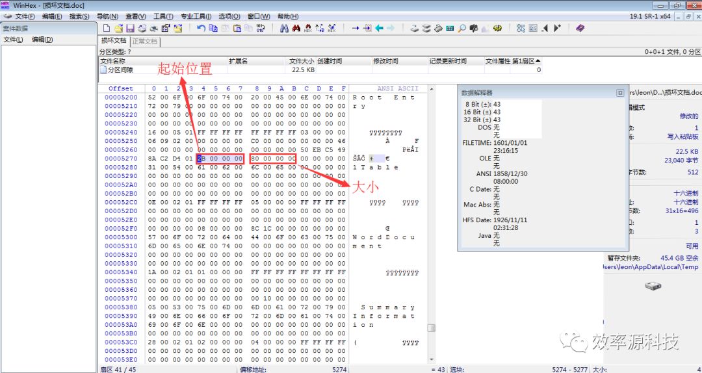
Task: Select offset row 00005300
Action: (x=122, y=237)
